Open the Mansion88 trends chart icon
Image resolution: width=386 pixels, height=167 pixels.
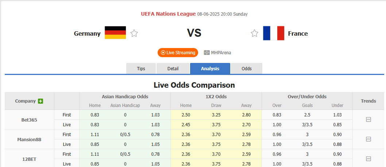368,139
